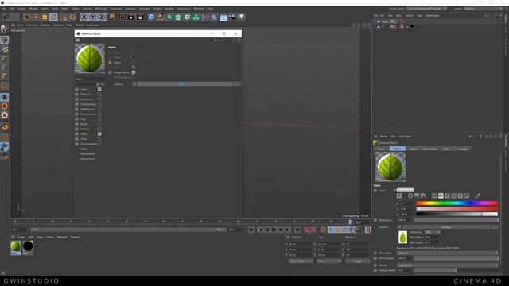The image size is (509, 286).
Task: Select the Illumination item in Material Editor list
Action: [x=87, y=153]
